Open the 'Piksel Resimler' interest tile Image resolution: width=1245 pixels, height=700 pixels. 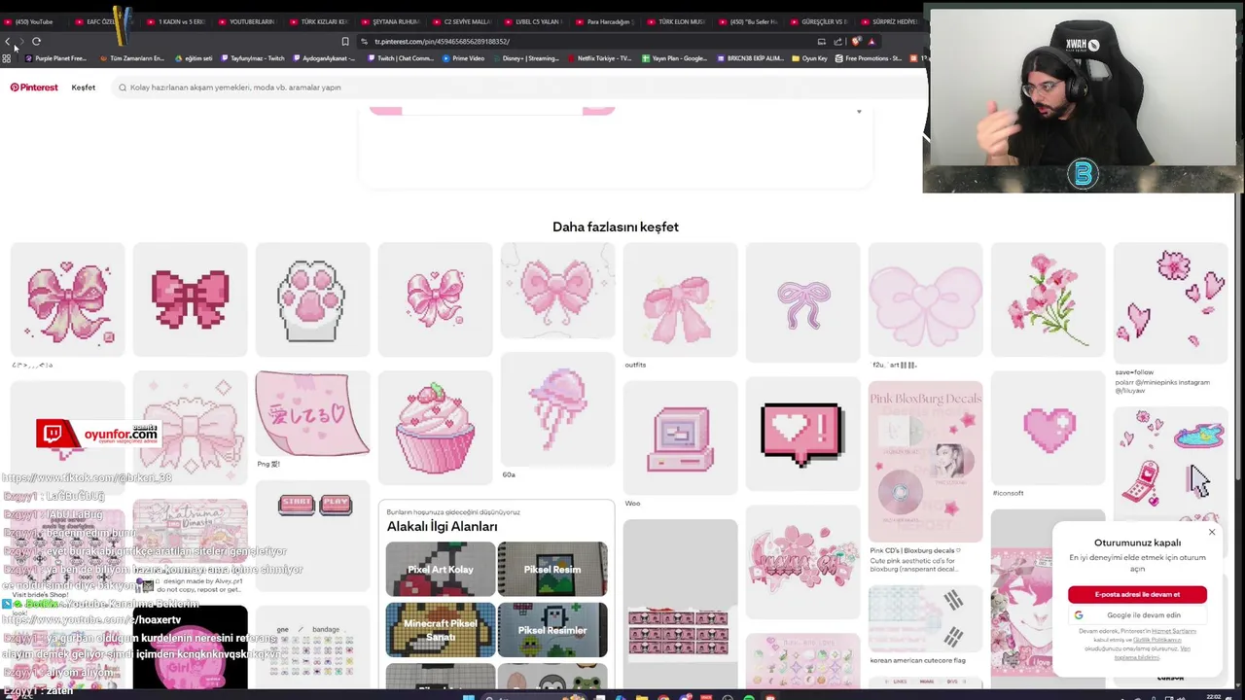point(552,630)
